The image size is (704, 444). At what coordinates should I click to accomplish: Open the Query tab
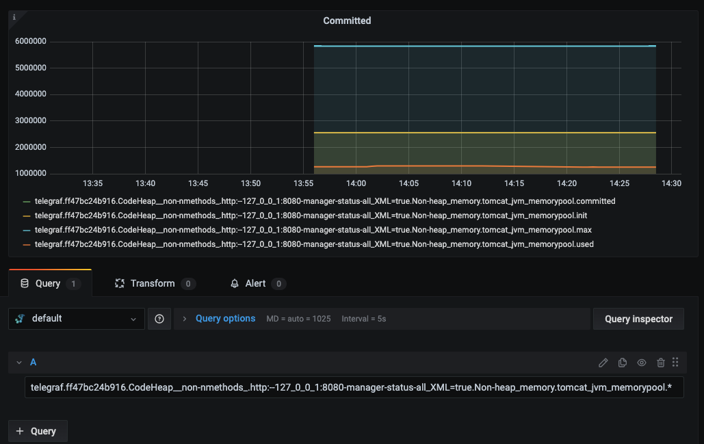(51, 283)
